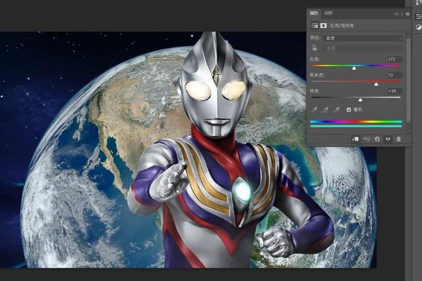Screen dimensions: 422x281
Task: Delete the adjustment layer with trash icon
Action: (x=398, y=139)
